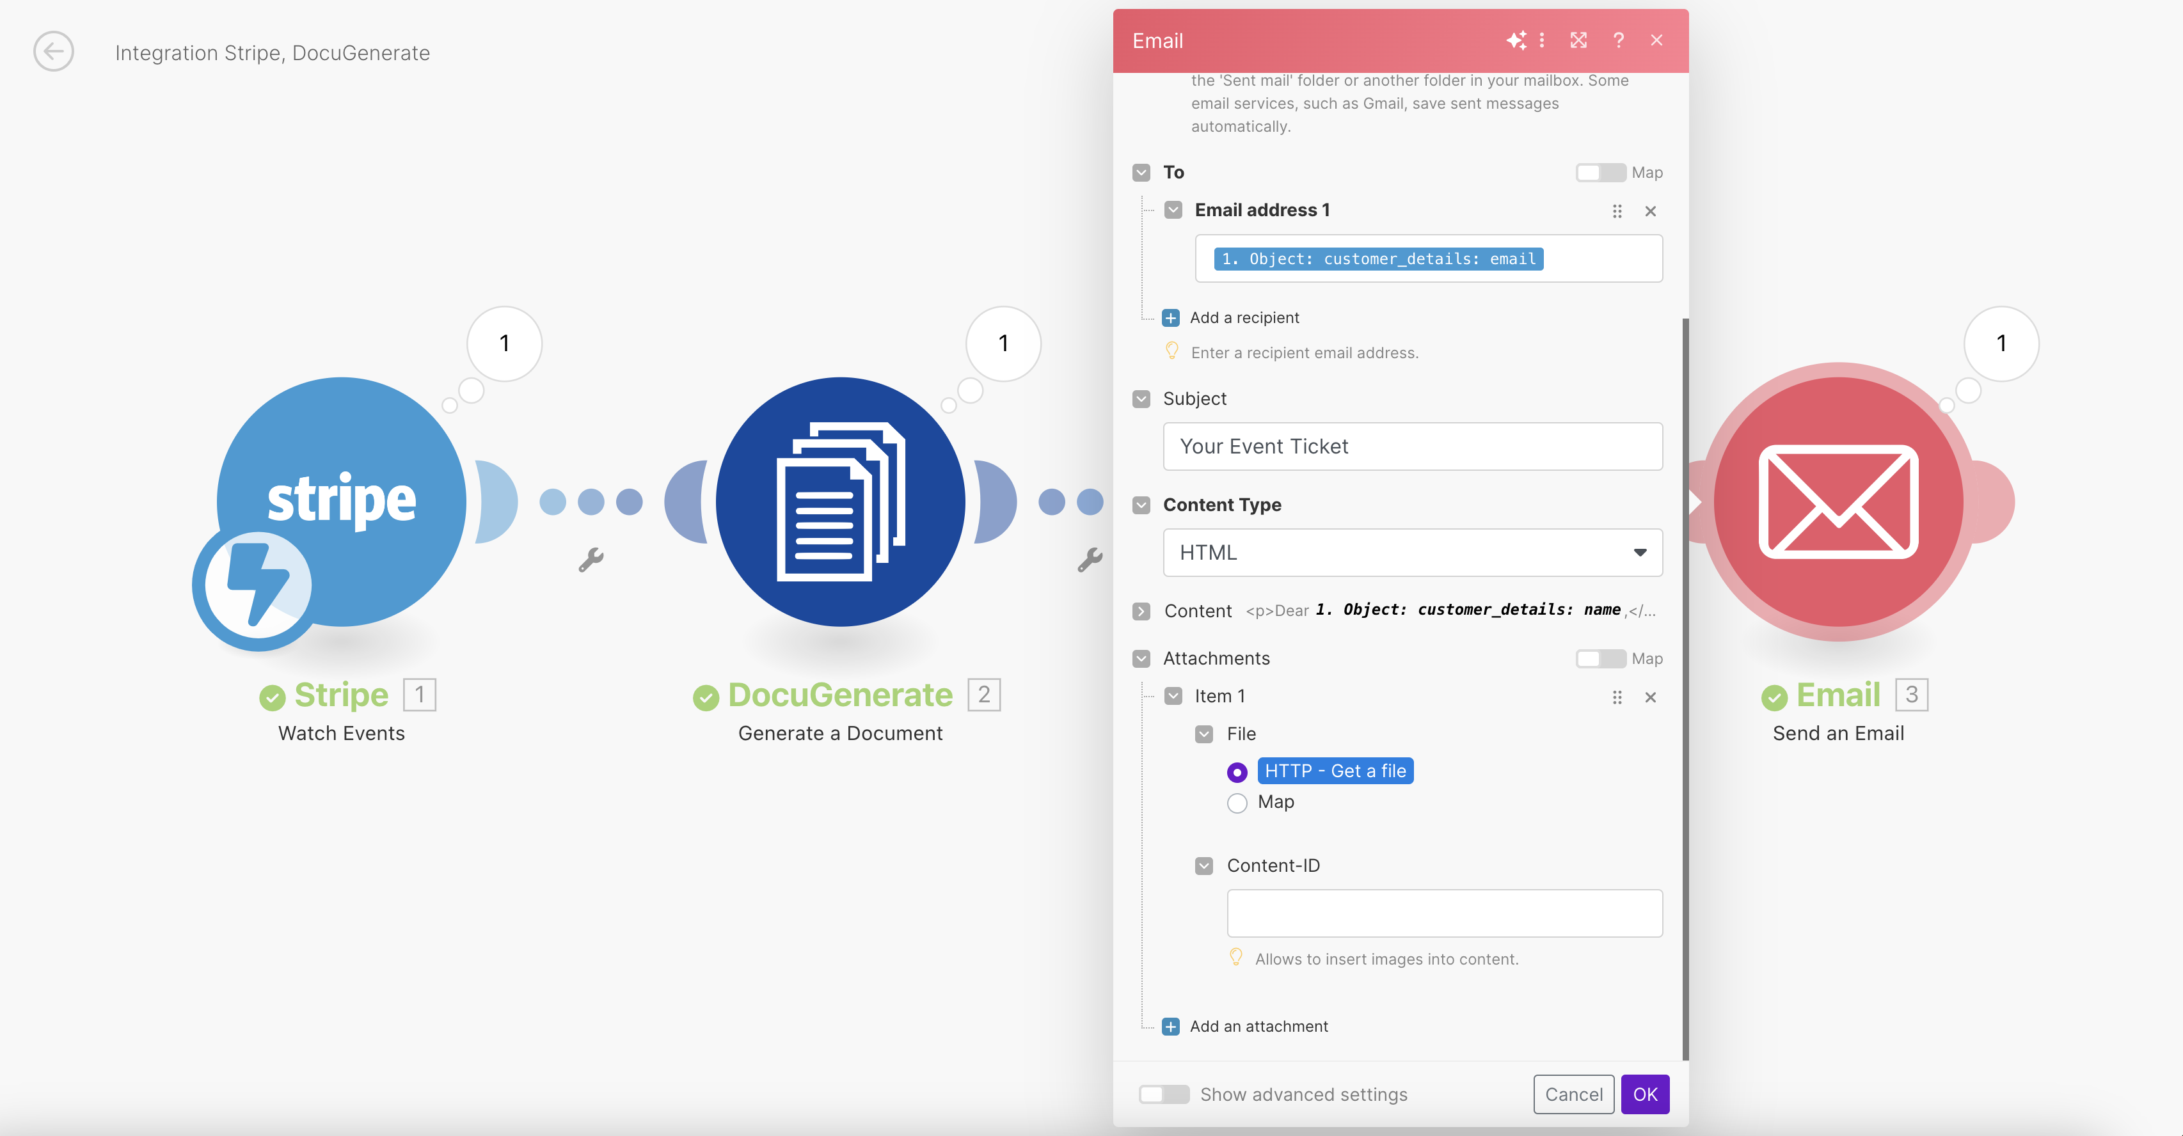Open the three-dot menu in Email header

[x=1541, y=40]
